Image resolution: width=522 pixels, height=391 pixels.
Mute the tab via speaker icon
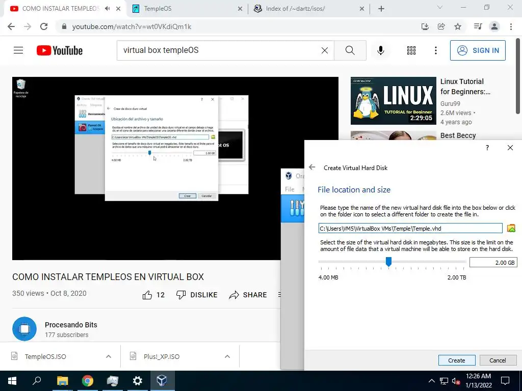[107, 9]
